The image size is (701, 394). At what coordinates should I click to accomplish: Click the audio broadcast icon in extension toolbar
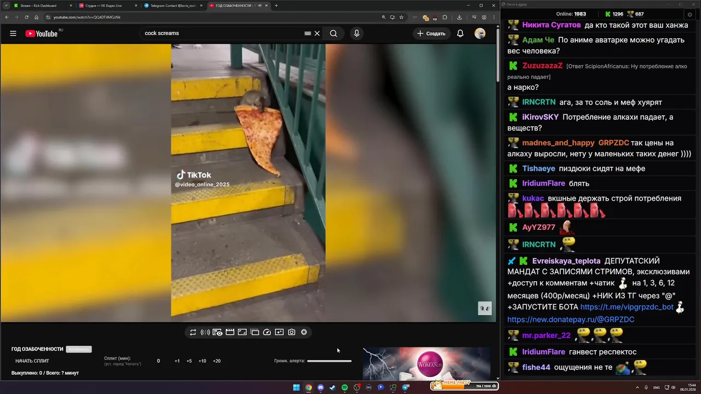point(205,332)
